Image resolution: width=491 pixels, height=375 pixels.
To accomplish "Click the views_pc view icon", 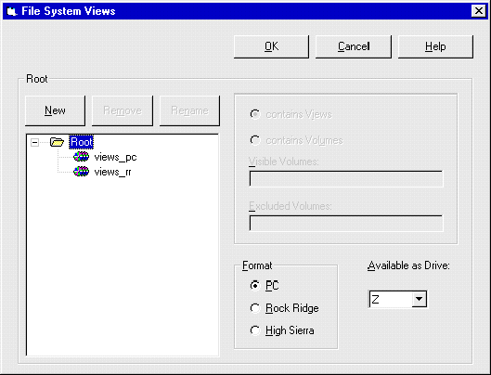I will pyautogui.click(x=81, y=157).
